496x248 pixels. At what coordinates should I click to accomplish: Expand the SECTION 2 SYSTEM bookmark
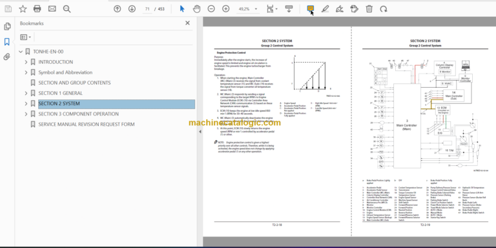[26, 103]
